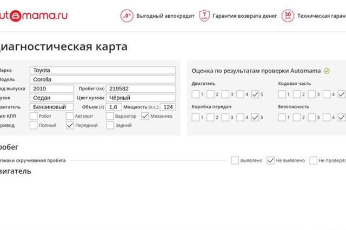346x230 pixels.
Task: Click the 2010 year field
Action: 52,89
